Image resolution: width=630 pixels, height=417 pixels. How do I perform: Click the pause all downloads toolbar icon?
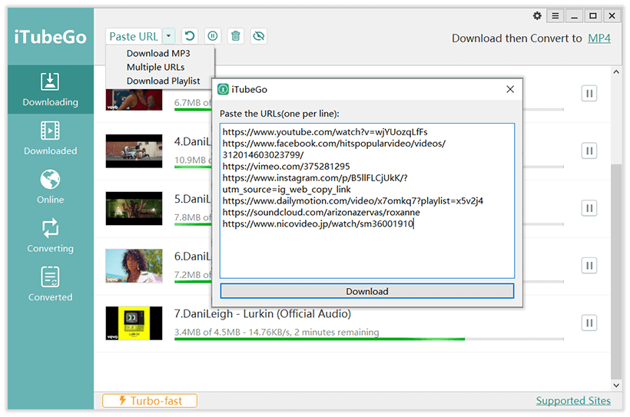(213, 36)
